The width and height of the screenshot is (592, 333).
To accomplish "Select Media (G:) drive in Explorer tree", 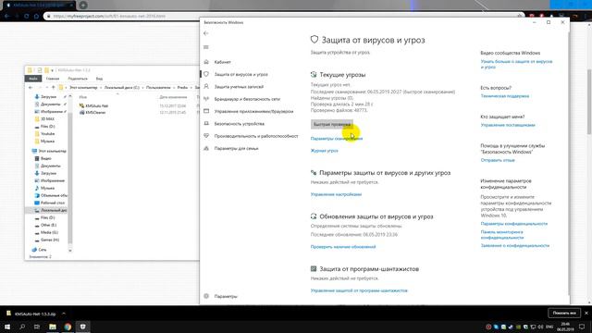I will pos(49,232).
